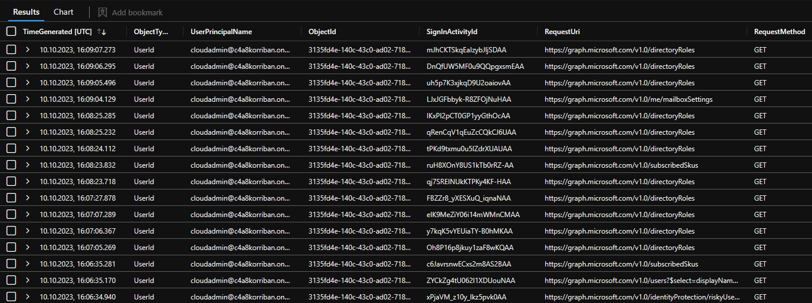The height and width of the screenshot is (303, 812).
Task: Select SignInActivityId Oh8P16p8jkuy1zaF8wKQAA cell
Action: (x=470, y=248)
